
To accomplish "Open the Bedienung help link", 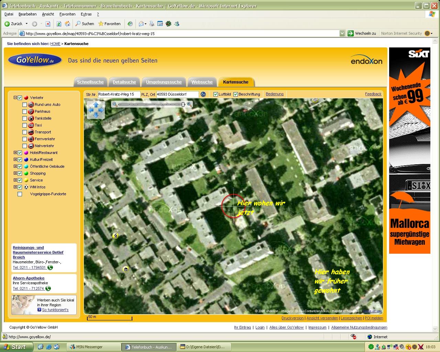I will [x=275, y=94].
